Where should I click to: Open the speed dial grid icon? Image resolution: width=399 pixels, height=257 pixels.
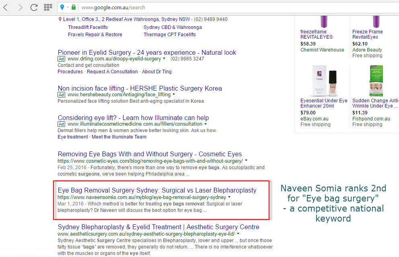coord(48,7)
